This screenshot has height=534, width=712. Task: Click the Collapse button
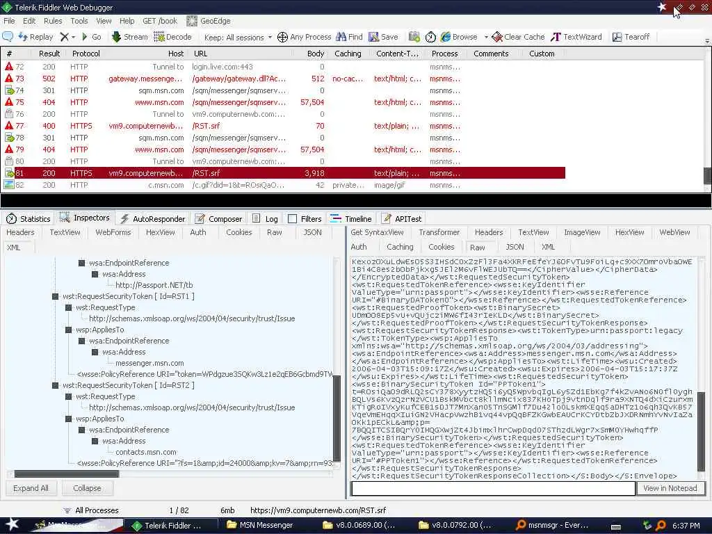click(87, 488)
